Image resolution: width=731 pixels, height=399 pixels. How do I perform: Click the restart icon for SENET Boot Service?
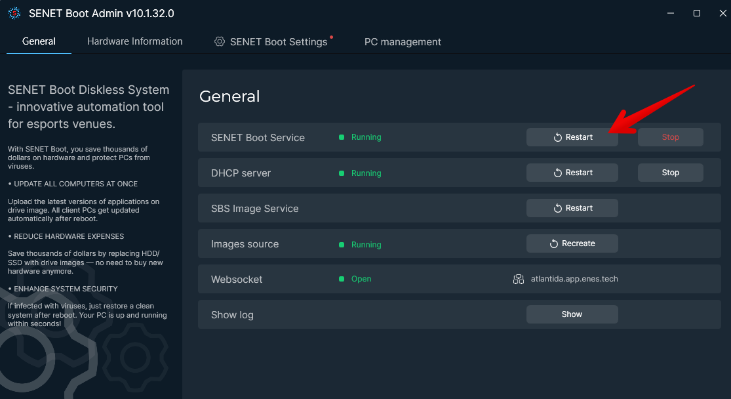pyautogui.click(x=557, y=137)
